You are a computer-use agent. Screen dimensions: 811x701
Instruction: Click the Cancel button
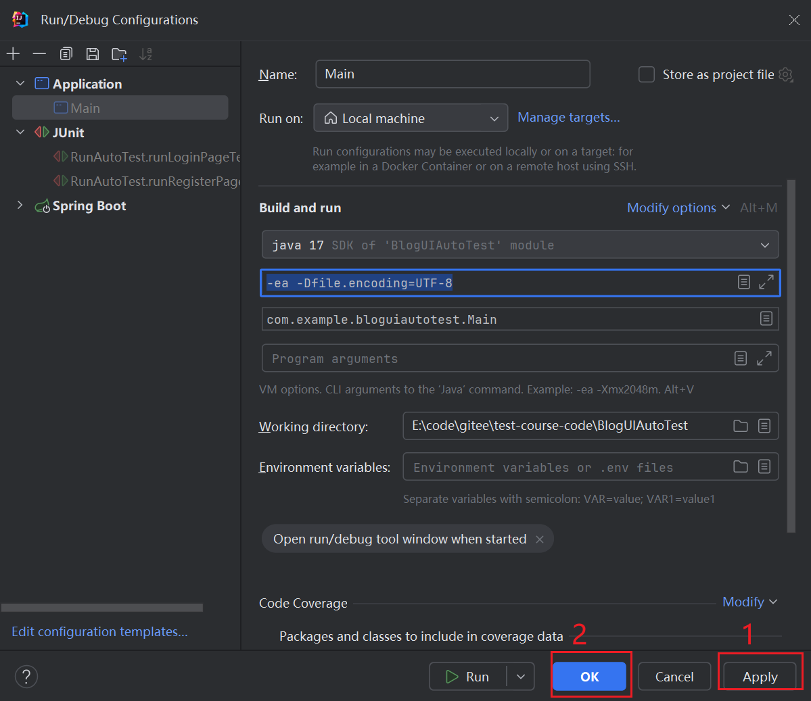click(674, 677)
